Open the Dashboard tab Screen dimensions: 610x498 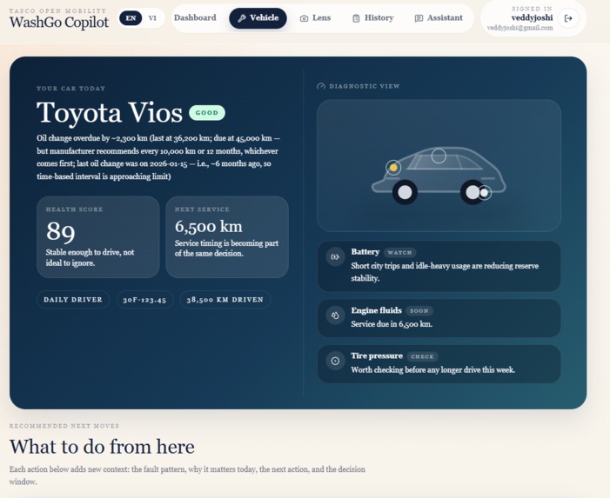[195, 18]
